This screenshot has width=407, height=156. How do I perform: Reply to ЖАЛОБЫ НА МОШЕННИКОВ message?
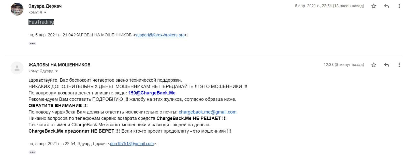tap(387, 65)
